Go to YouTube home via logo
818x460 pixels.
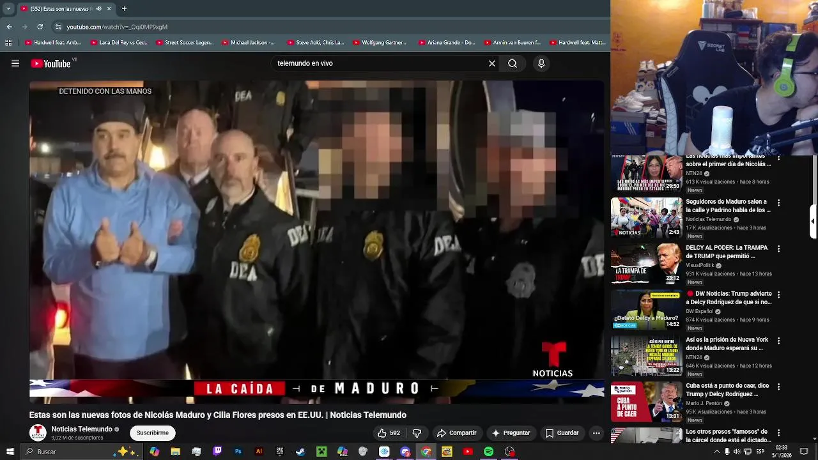50,63
